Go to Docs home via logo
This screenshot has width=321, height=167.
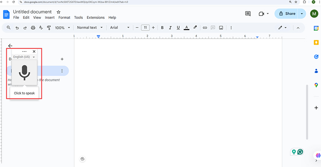(x=6, y=15)
